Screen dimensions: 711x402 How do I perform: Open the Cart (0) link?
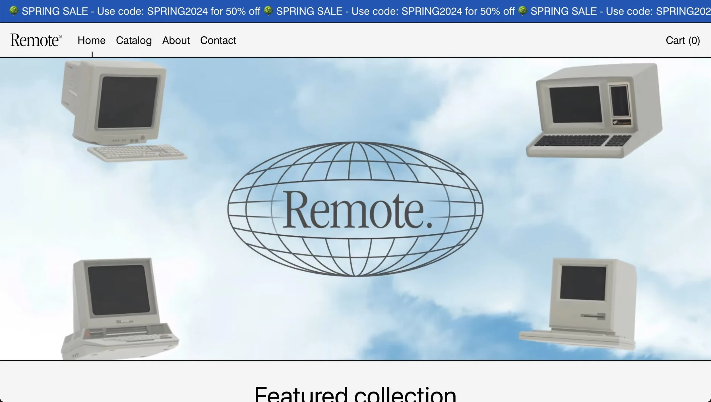tap(683, 40)
